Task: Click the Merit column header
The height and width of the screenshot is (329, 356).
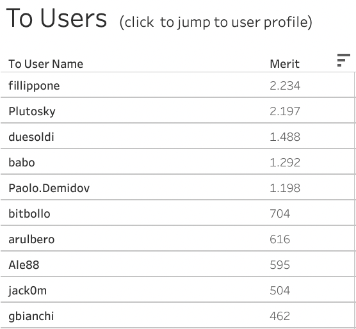Action: pos(284,64)
